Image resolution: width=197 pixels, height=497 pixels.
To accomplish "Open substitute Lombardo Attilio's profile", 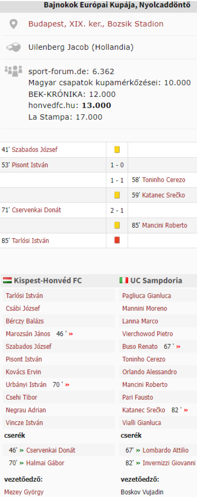I will tap(165, 450).
